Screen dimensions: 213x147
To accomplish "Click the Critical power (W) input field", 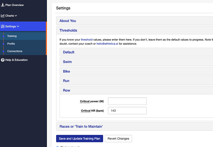I will click(x=127, y=101).
